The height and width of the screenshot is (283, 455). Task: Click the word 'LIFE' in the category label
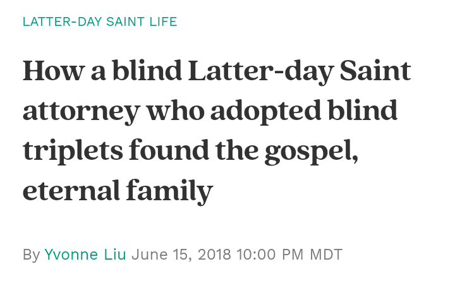[x=164, y=22]
